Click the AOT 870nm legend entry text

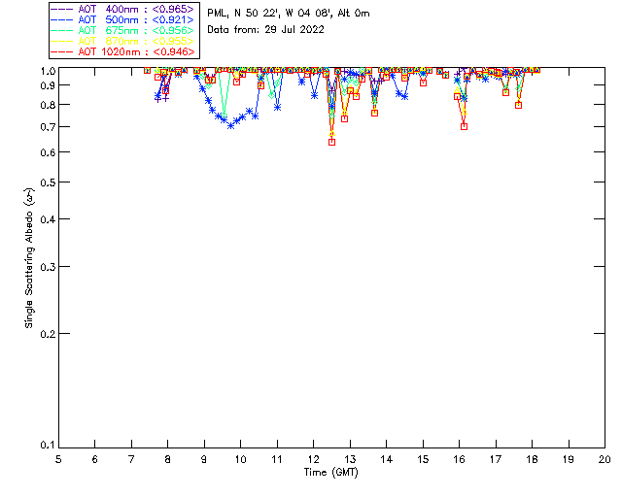136,41
